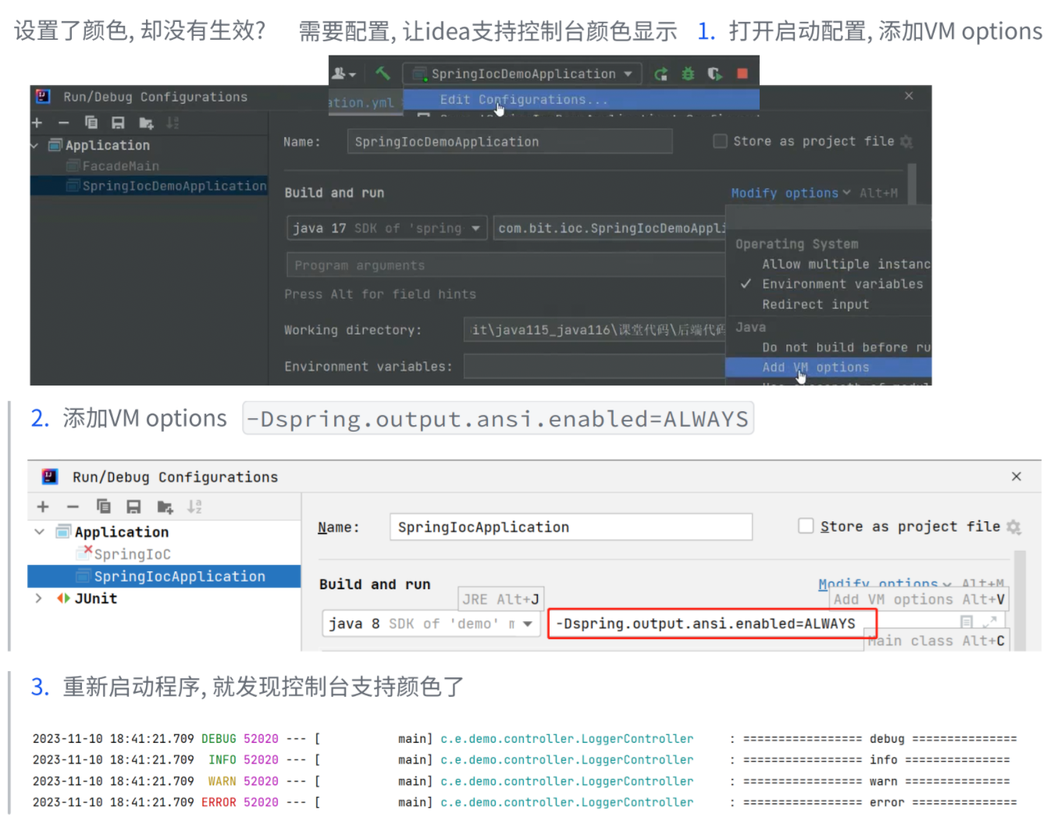Save configuration icon in the light dialog
1054x821 pixels.
click(134, 506)
